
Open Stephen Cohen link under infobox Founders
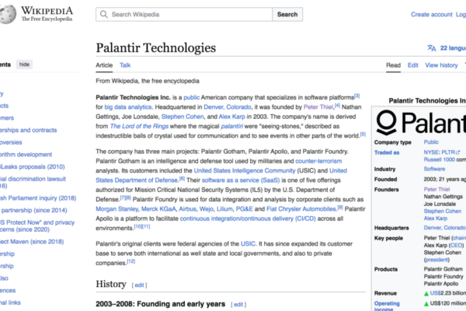click(x=443, y=211)
